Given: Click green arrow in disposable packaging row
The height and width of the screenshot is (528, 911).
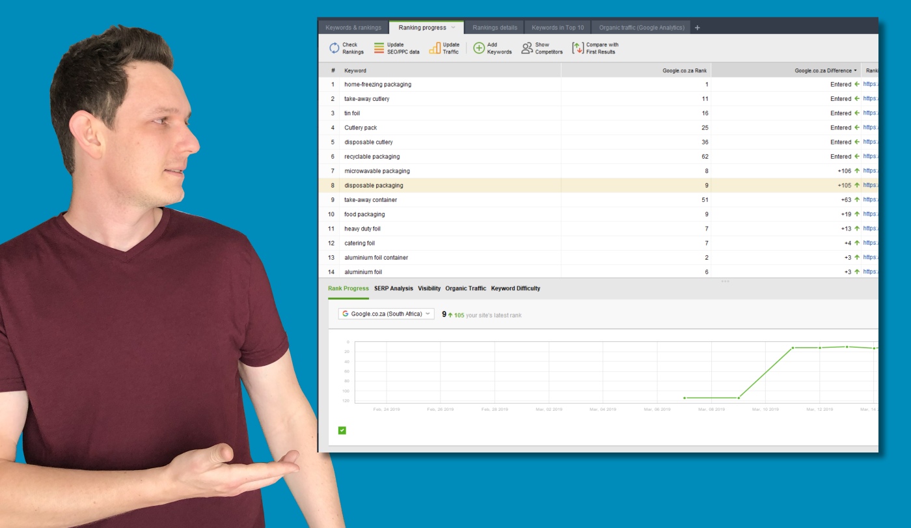Looking at the screenshot, I should pos(857,186).
